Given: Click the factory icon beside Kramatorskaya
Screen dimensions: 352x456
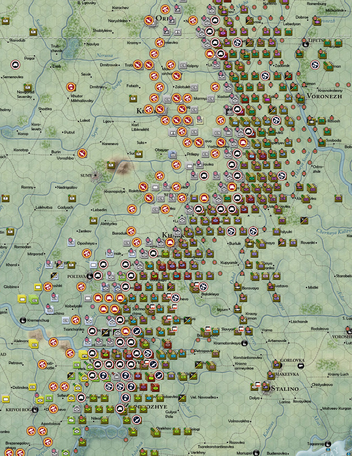Looking at the screenshot, I should coord(244,343).
